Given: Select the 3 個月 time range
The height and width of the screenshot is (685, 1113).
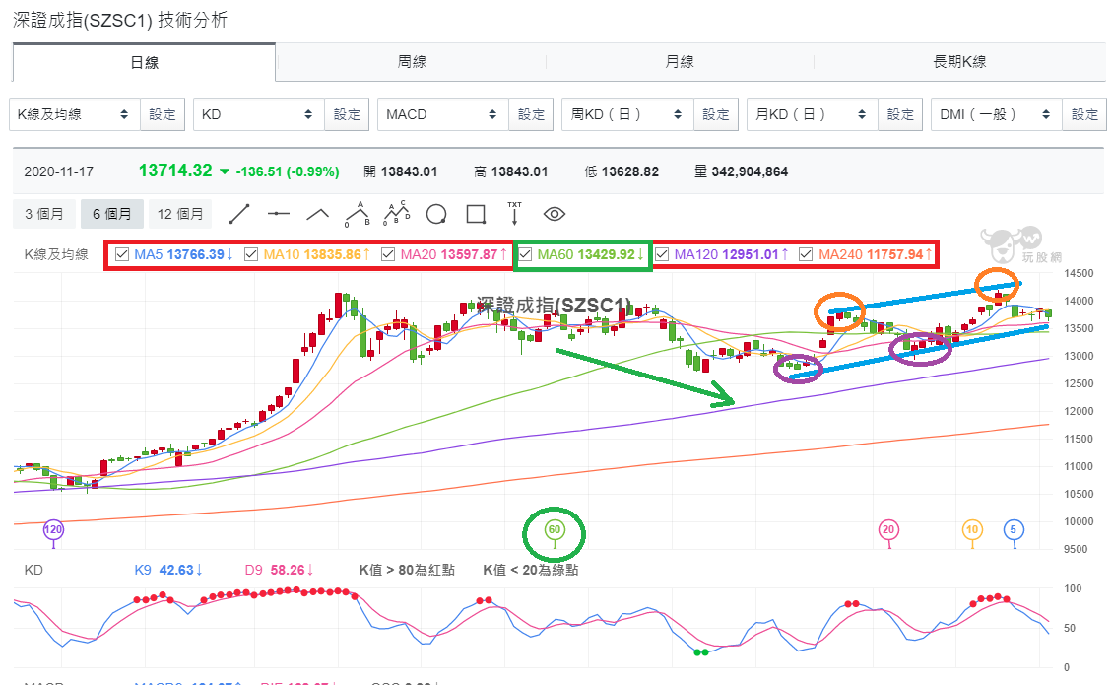Looking at the screenshot, I should pos(44,214).
